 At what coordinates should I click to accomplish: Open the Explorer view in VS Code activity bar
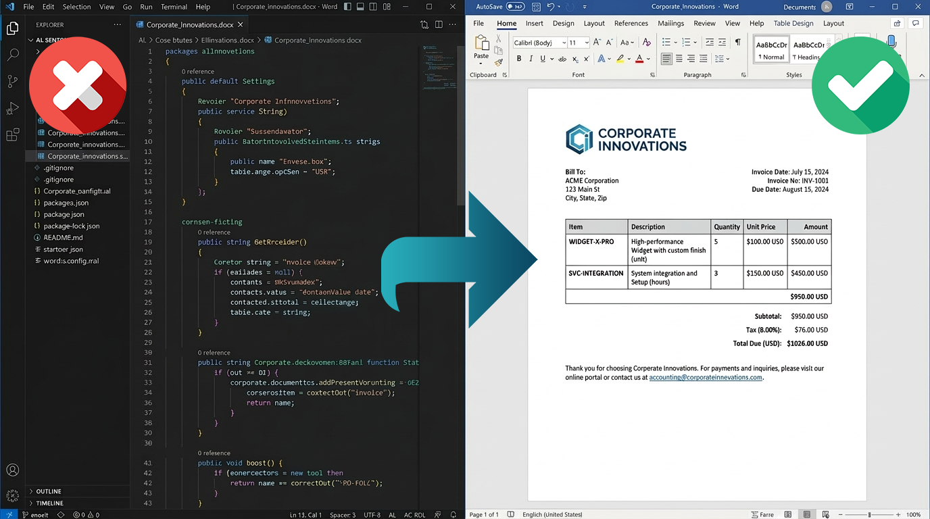click(x=12, y=28)
